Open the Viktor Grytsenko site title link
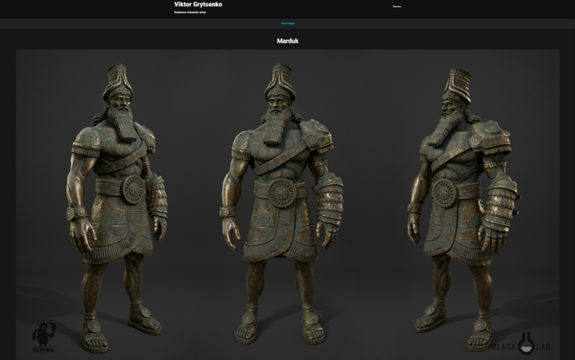 (198, 4)
